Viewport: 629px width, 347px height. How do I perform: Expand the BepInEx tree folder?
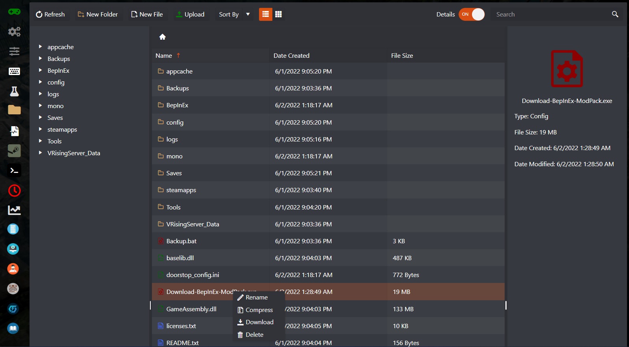coord(40,70)
